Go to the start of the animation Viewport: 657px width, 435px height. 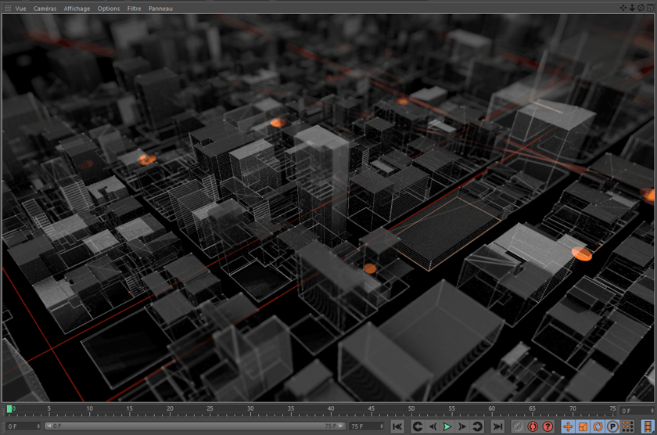(397, 426)
